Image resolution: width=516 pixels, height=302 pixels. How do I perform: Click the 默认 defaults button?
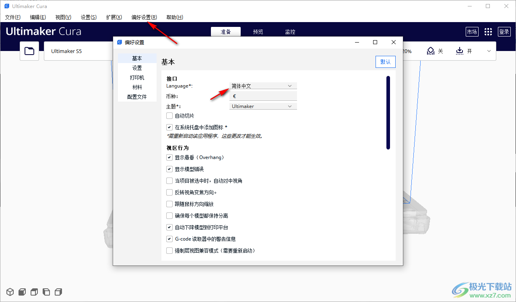point(386,62)
